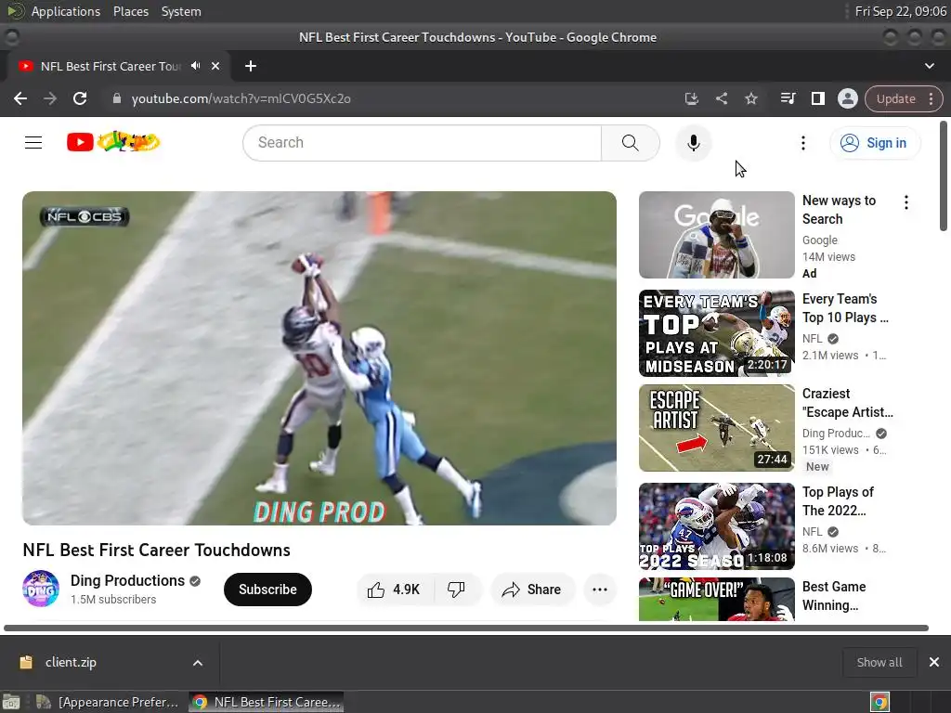This screenshot has height=713, width=951.
Task: Open the tab search chevron dropdown
Action: [929, 66]
